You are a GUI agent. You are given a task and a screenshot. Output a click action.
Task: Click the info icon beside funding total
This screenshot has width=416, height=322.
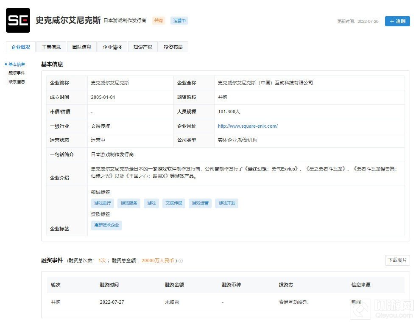(181, 261)
